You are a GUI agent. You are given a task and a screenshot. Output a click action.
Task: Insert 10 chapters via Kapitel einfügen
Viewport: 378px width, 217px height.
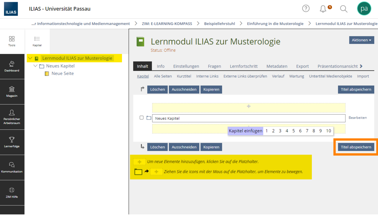coord(329,131)
